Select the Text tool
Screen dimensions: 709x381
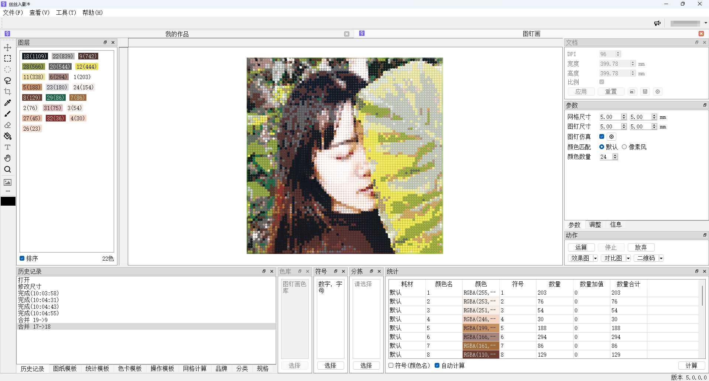pyautogui.click(x=7, y=147)
